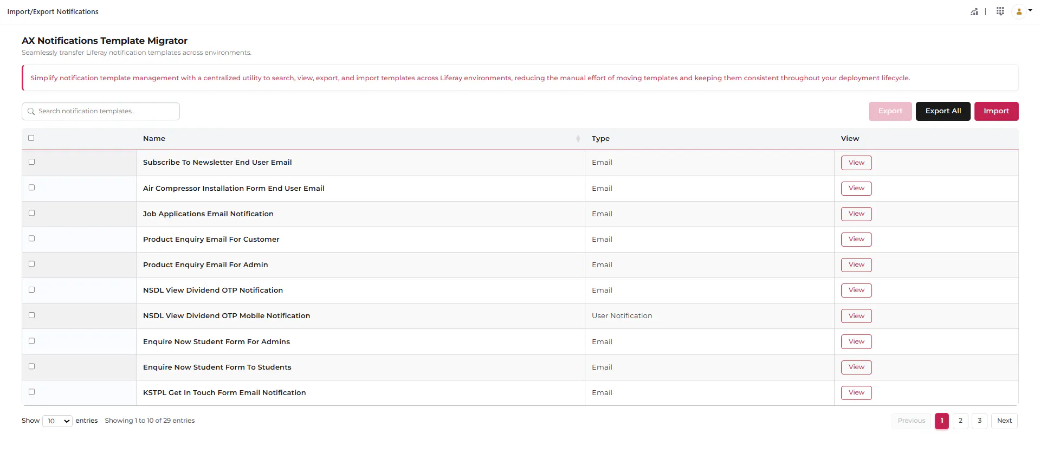The height and width of the screenshot is (452, 1040).
Task: Go to pagination page 2
Action: tap(960, 421)
